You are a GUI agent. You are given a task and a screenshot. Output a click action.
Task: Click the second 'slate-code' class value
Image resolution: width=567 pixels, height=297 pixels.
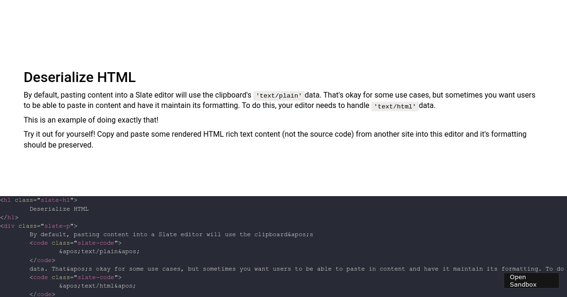tap(95, 277)
